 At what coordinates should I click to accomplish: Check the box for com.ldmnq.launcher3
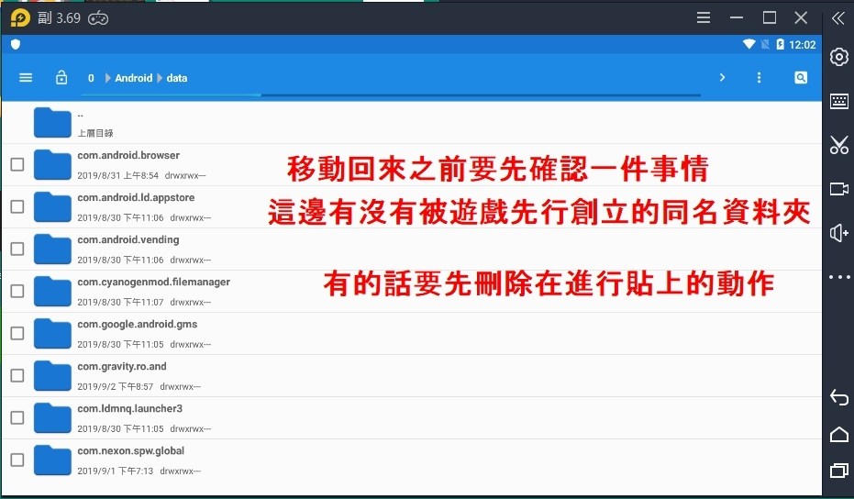pyautogui.click(x=17, y=418)
